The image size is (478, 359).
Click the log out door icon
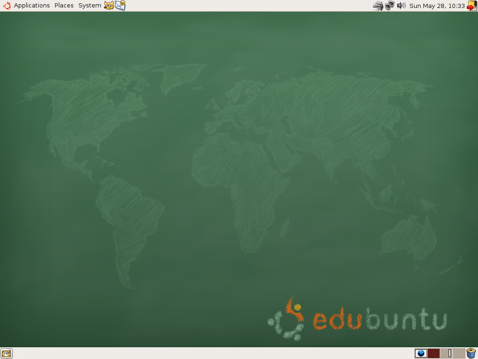(x=472, y=6)
